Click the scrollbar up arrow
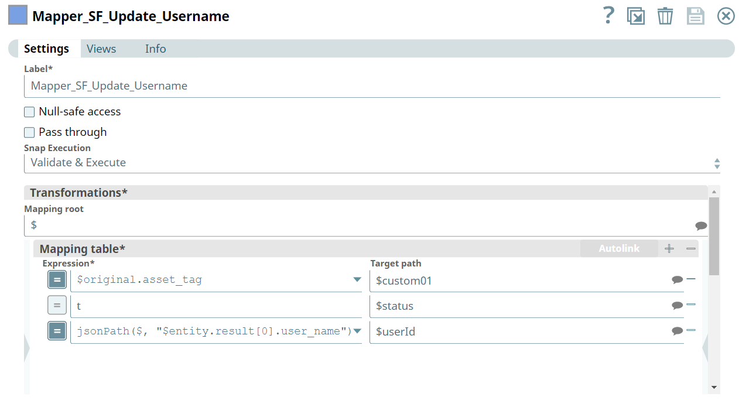The width and height of the screenshot is (739, 407). coord(714,191)
